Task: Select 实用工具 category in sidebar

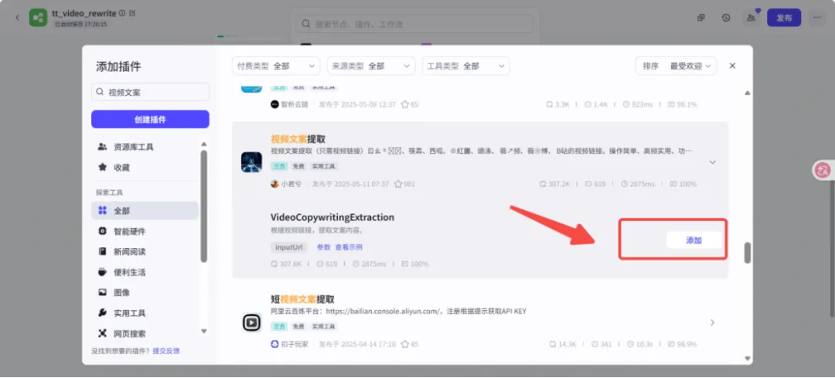Action: pos(145,313)
